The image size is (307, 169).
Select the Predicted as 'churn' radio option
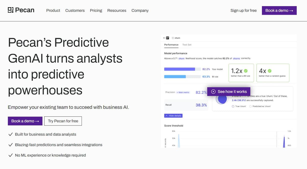250,106
